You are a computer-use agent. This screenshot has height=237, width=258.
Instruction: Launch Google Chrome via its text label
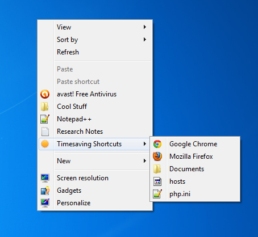pos(193,144)
